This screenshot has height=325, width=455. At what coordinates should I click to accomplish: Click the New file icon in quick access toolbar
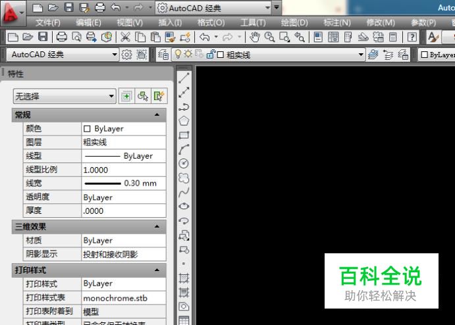pos(38,7)
